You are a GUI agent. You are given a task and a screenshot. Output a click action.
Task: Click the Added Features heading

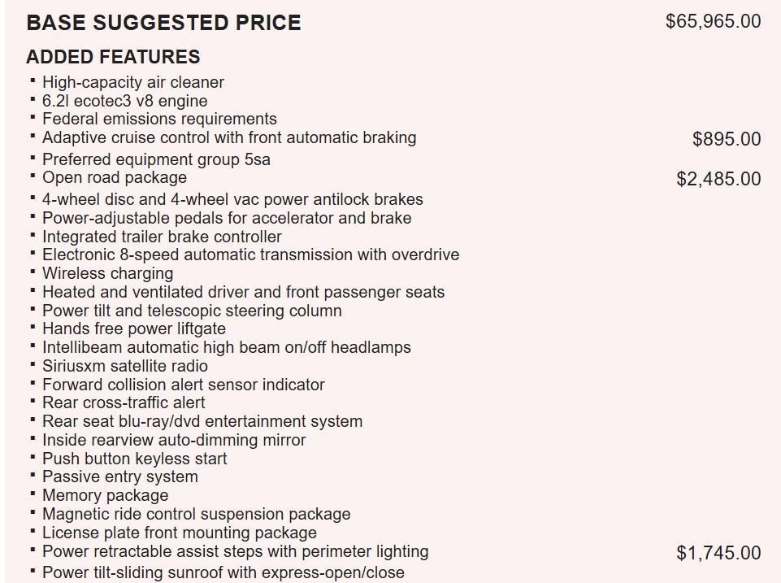click(x=113, y=57)
